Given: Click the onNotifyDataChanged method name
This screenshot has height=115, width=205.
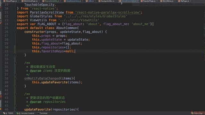Looking at the screenshot, I should [x=42, y=78].
